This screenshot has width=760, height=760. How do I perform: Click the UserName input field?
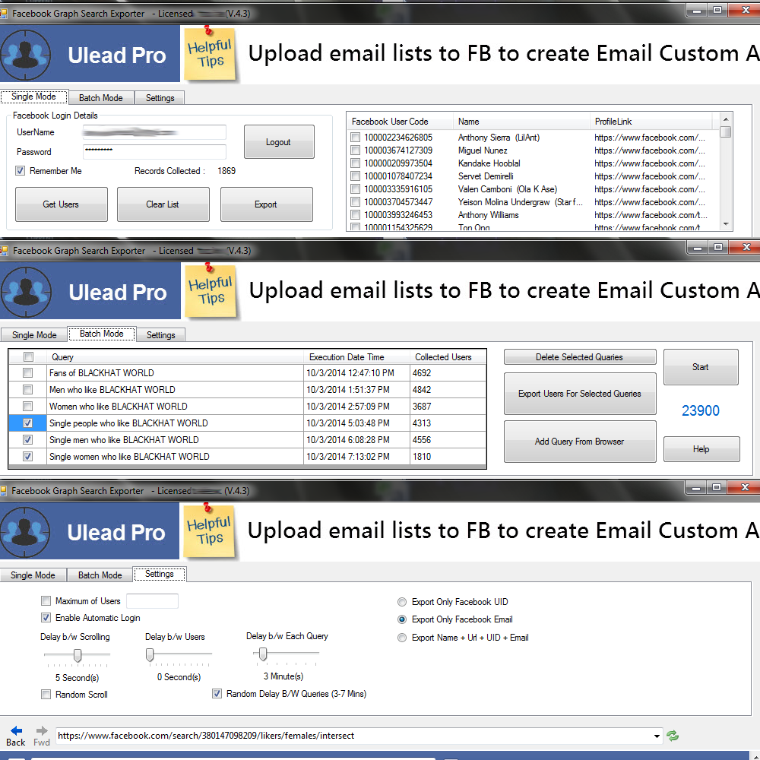pyautogui.click(x=154, y=132)
